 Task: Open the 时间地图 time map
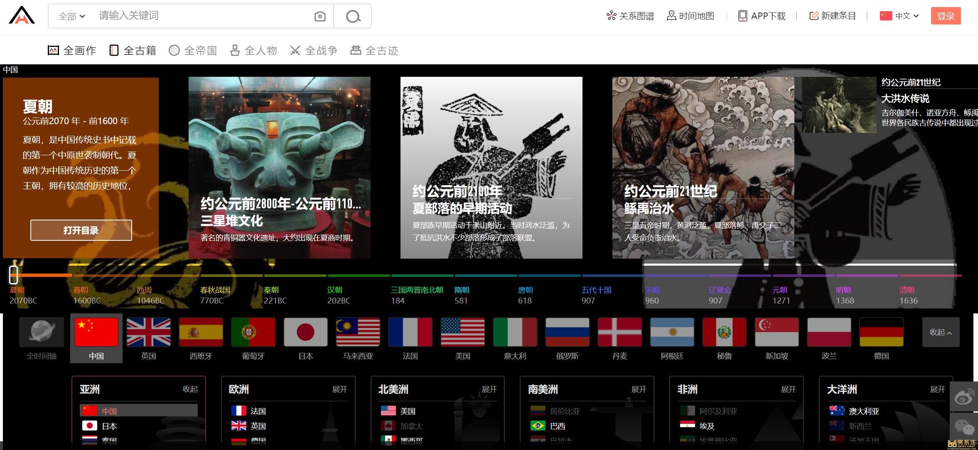point(690,16)
